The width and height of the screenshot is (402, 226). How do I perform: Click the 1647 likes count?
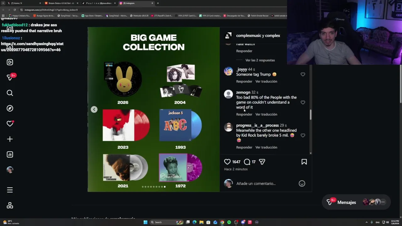pos(236,162)
